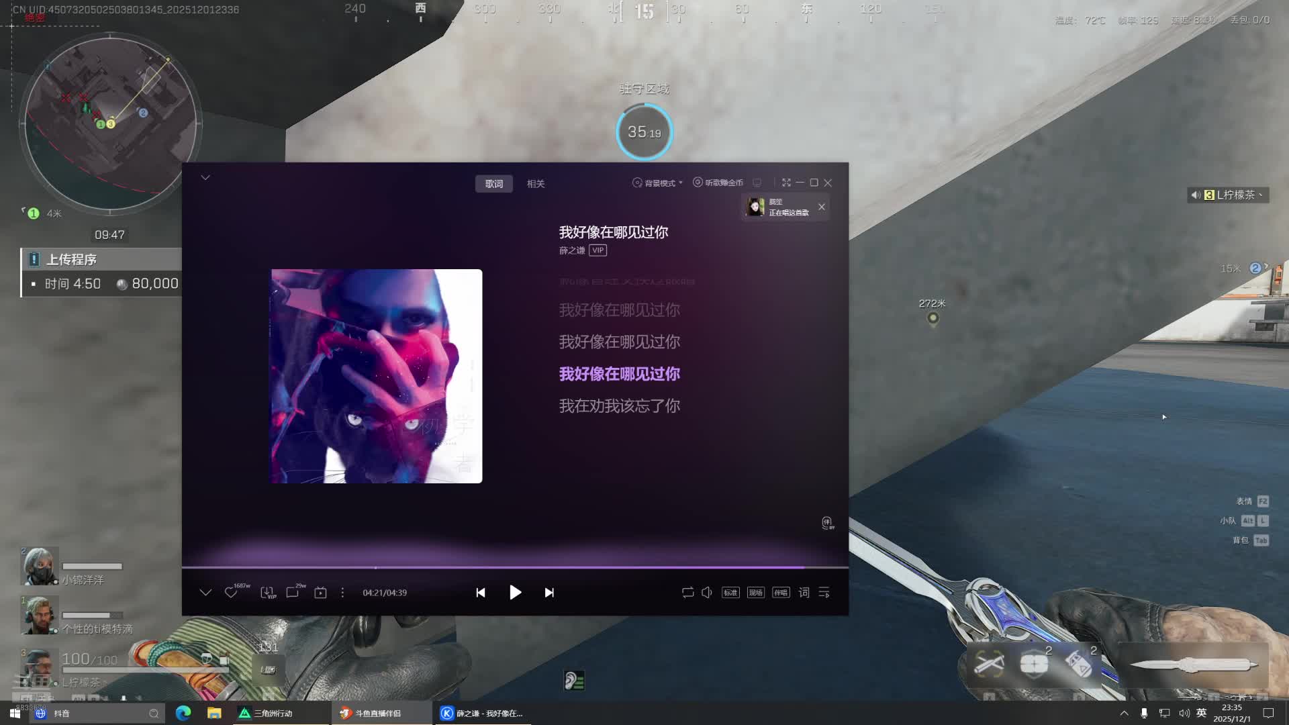Open the three-dot more options menu

coord(342,593)
